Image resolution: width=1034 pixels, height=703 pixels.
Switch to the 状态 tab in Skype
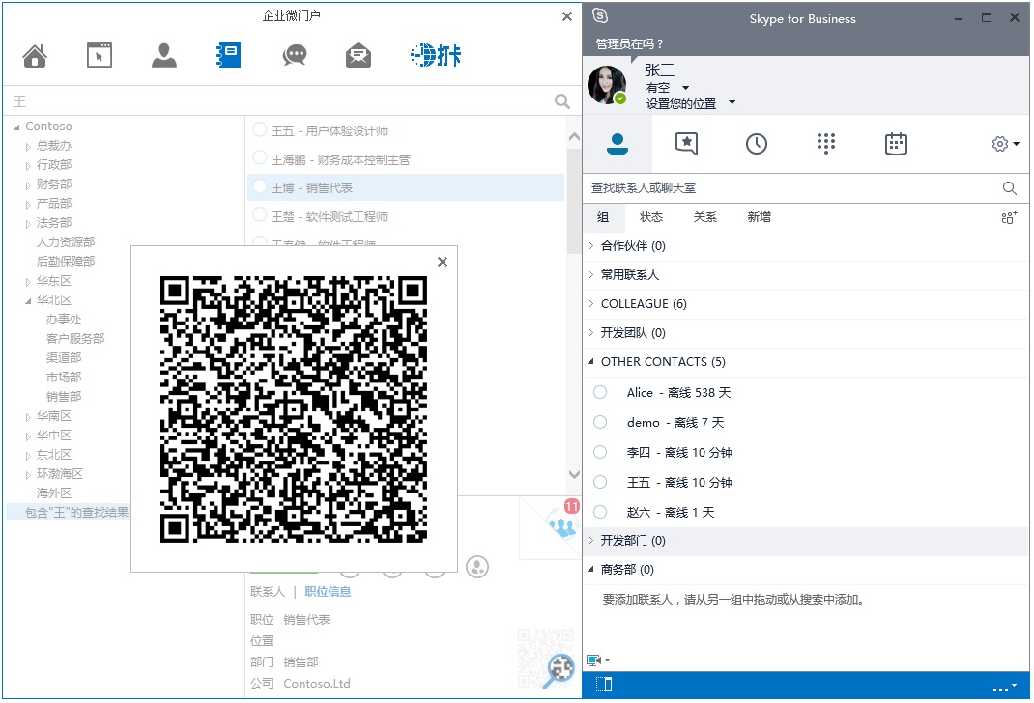(x=651, y=217)
